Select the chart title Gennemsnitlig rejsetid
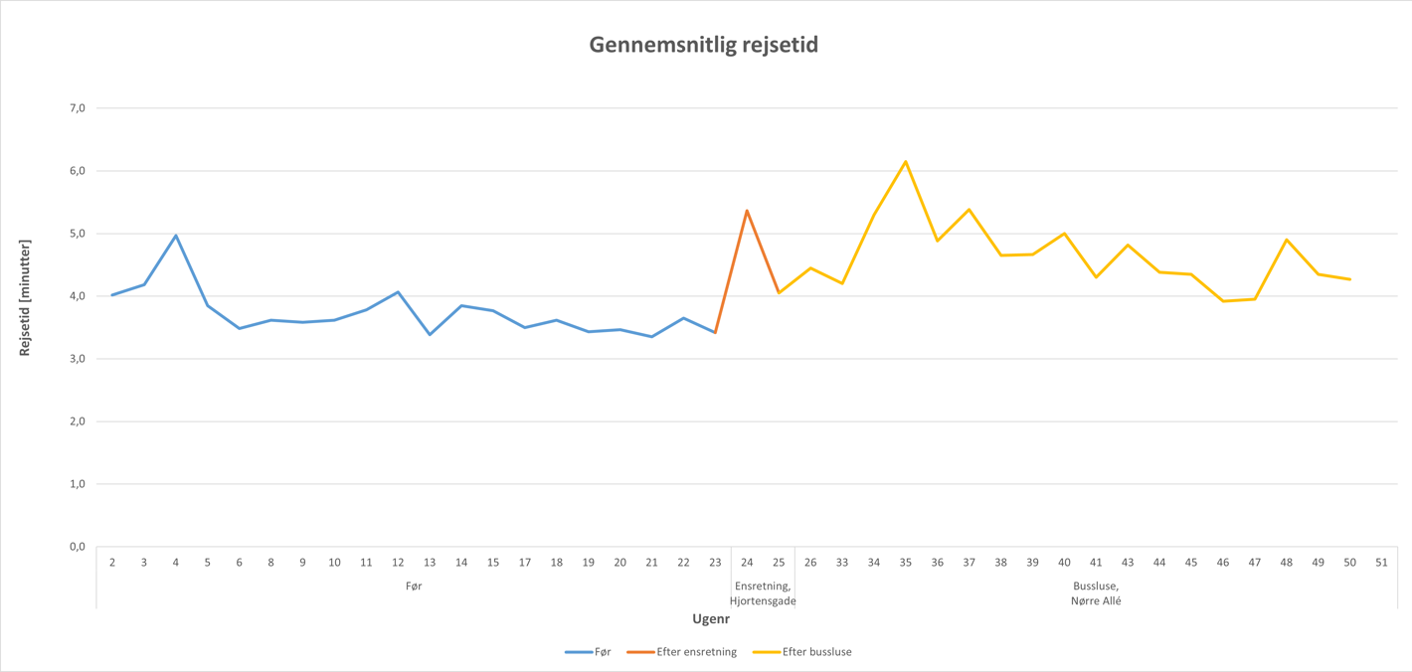Screen dimensions: 1412x672 703,45
